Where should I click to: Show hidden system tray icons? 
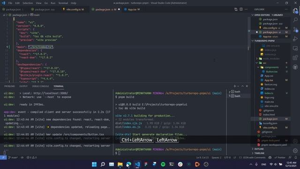coord(251,164)
